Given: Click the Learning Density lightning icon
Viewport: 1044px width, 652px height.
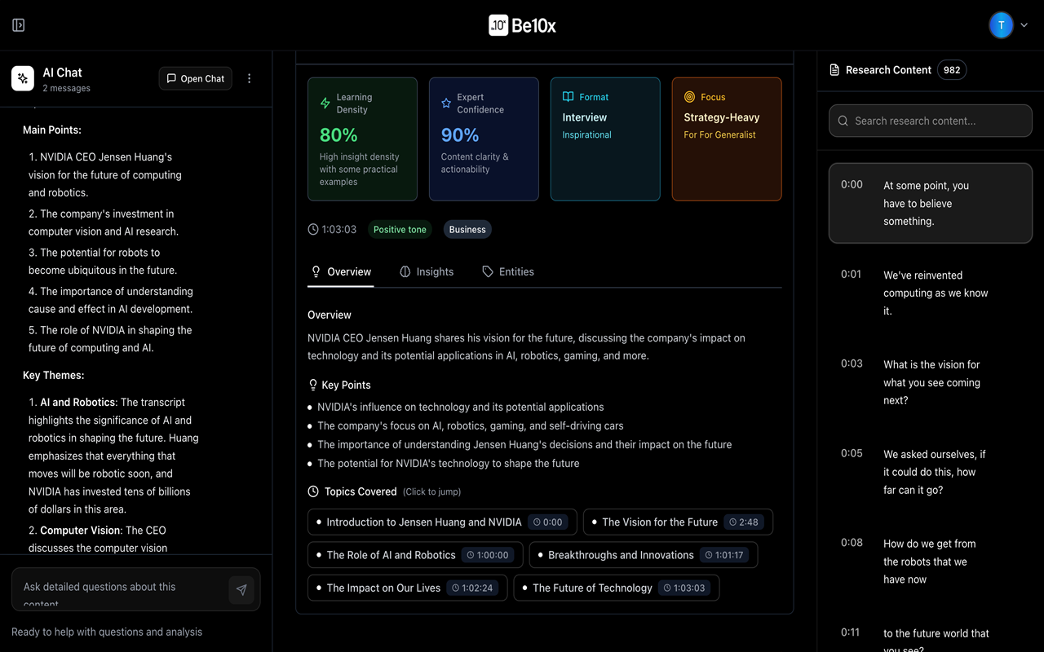Looking at the screenshot, I should [325, 104].
